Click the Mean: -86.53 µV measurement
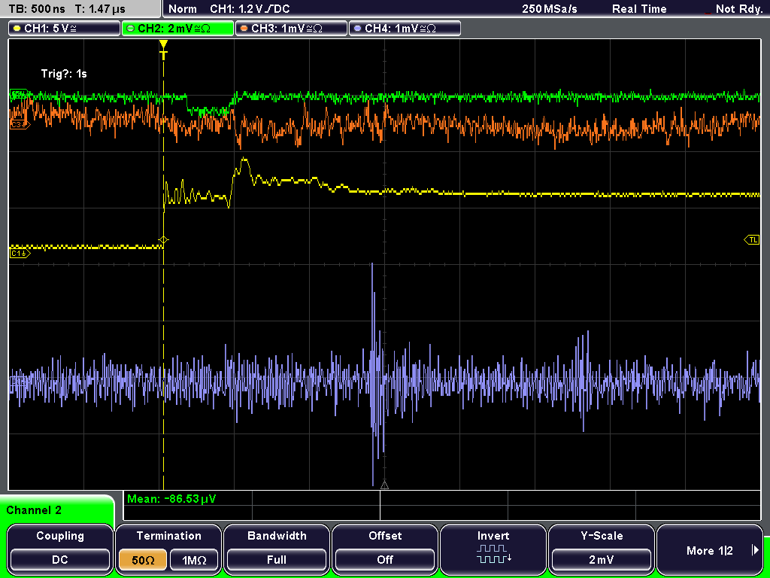Image resolution: width=770 pixels, height=578 pixels. click(171, 499)
